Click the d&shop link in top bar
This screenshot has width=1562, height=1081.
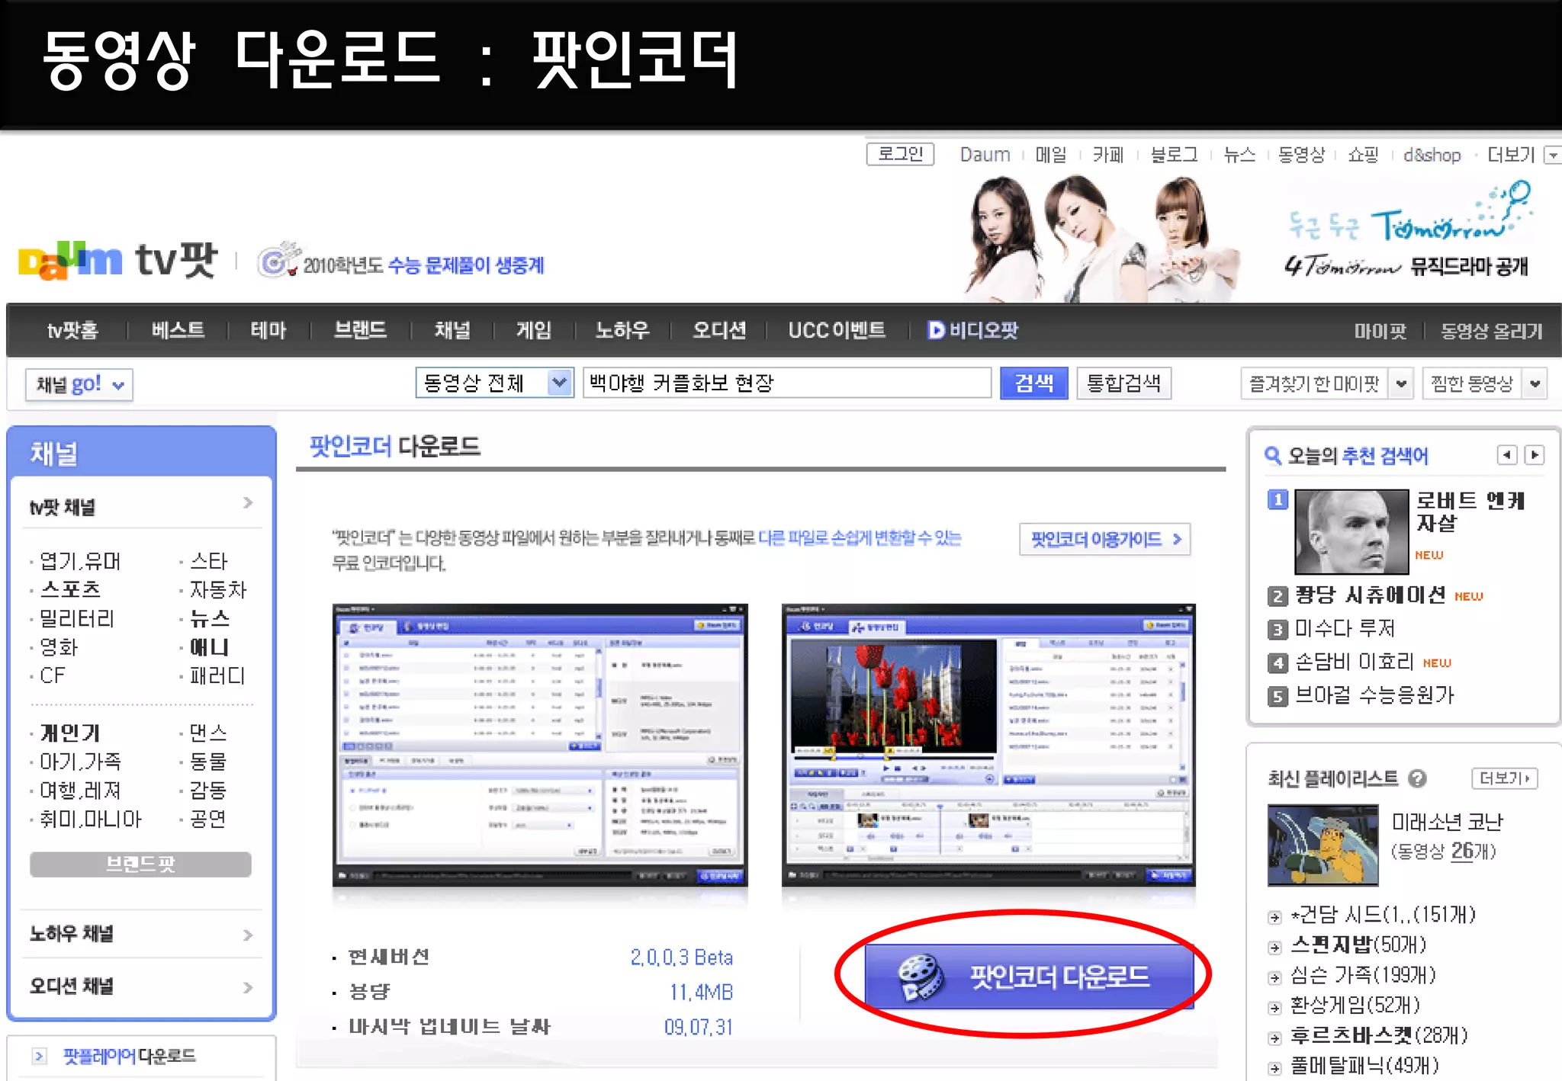pyautogui.click(x=1432, y=155)
